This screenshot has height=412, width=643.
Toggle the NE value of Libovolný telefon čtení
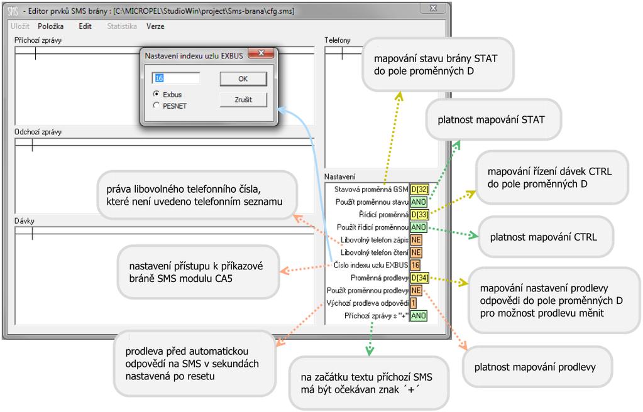416,252
